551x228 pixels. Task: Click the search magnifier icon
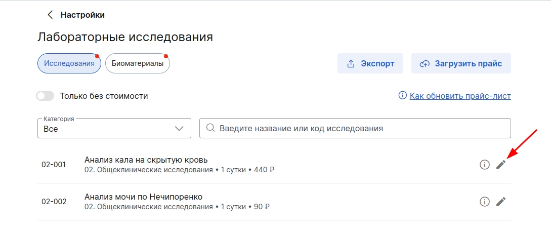click(x=210, y=128)
